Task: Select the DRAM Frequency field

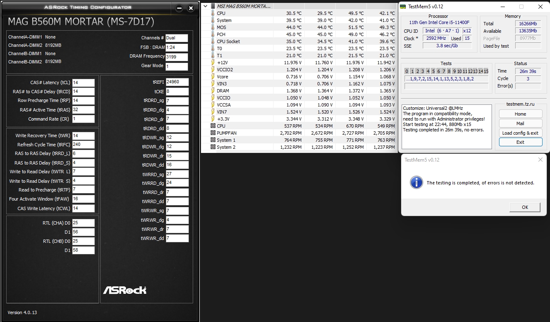Action: [x=177, y=57]
